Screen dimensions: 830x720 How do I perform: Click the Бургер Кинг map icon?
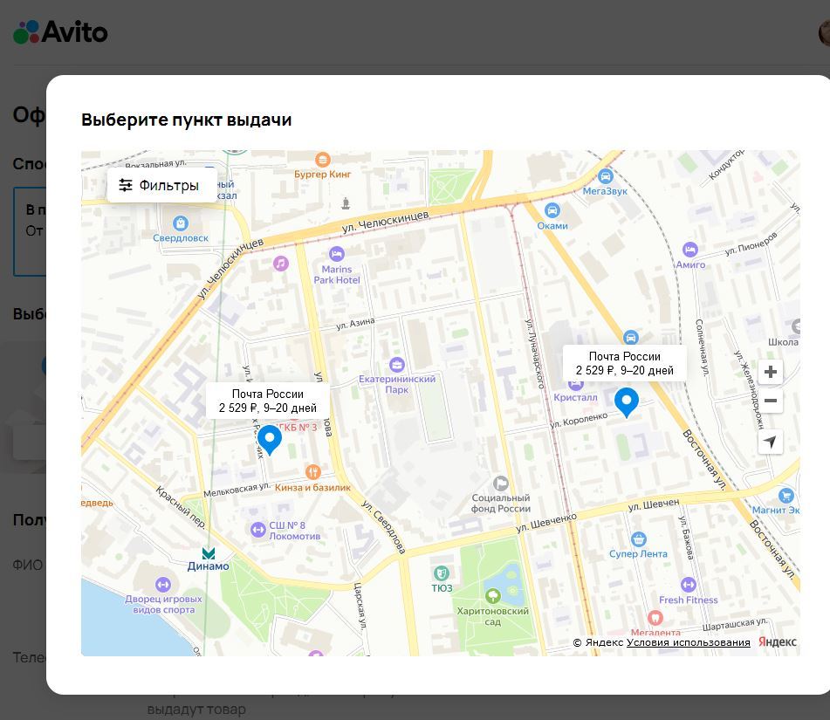[322, 160]
